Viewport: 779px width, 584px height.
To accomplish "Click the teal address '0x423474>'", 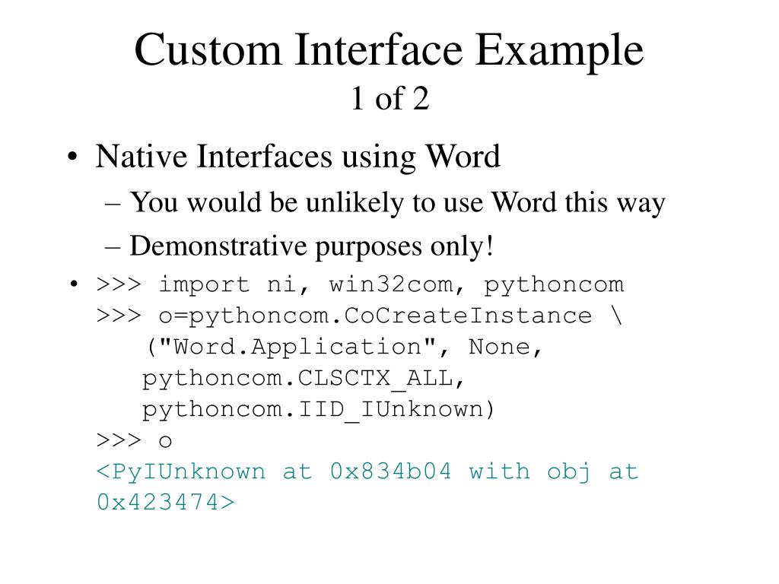I will pos(165,502).
